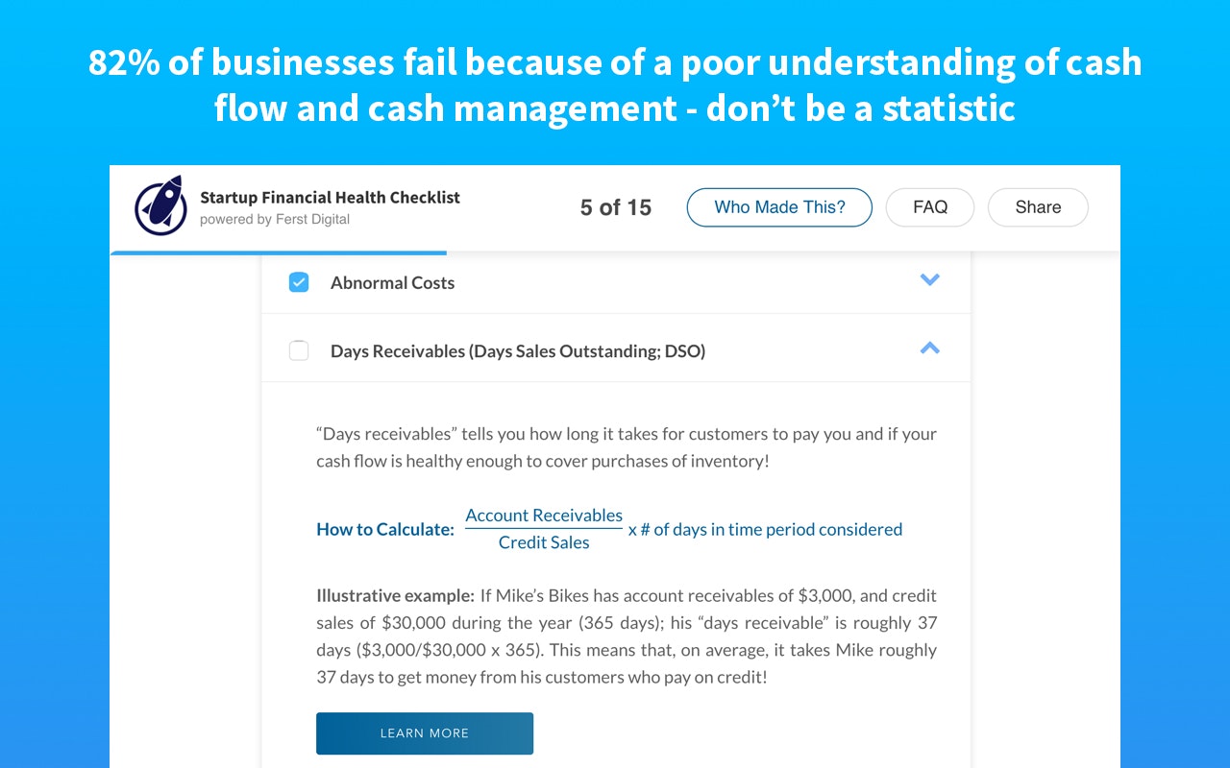Viewport: 1230px width, 768px height.
Task: Open the FAQ from the navigation
Action: click(x=929, y=206)
